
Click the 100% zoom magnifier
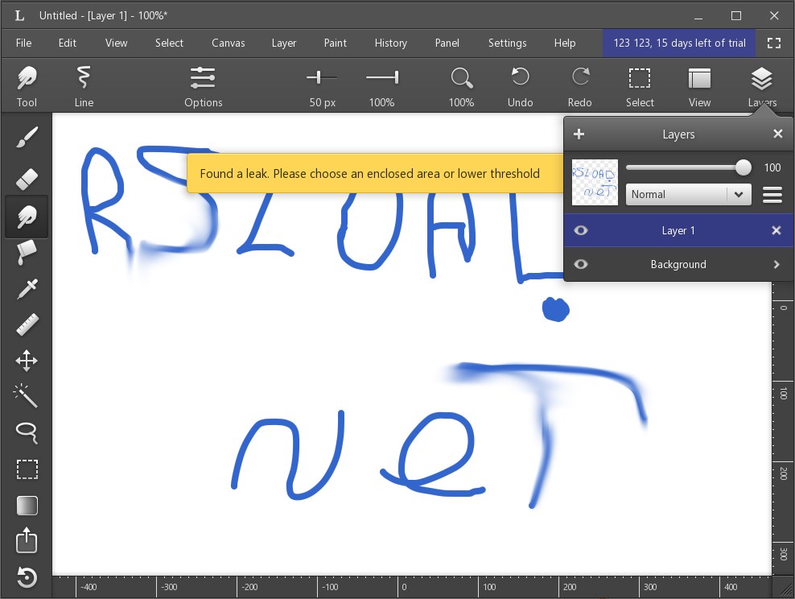[461, 86]
